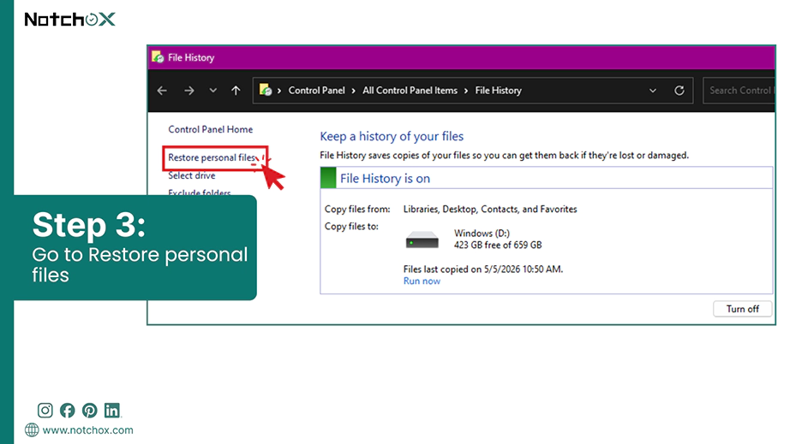Viewport: 790px width, 444px height.
Task: Open Select drive link
Action: (x=191, y=175)
